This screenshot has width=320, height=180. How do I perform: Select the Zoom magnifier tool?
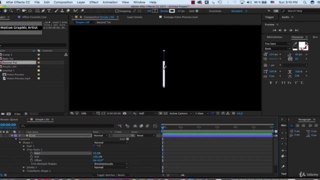pos(11,11)
